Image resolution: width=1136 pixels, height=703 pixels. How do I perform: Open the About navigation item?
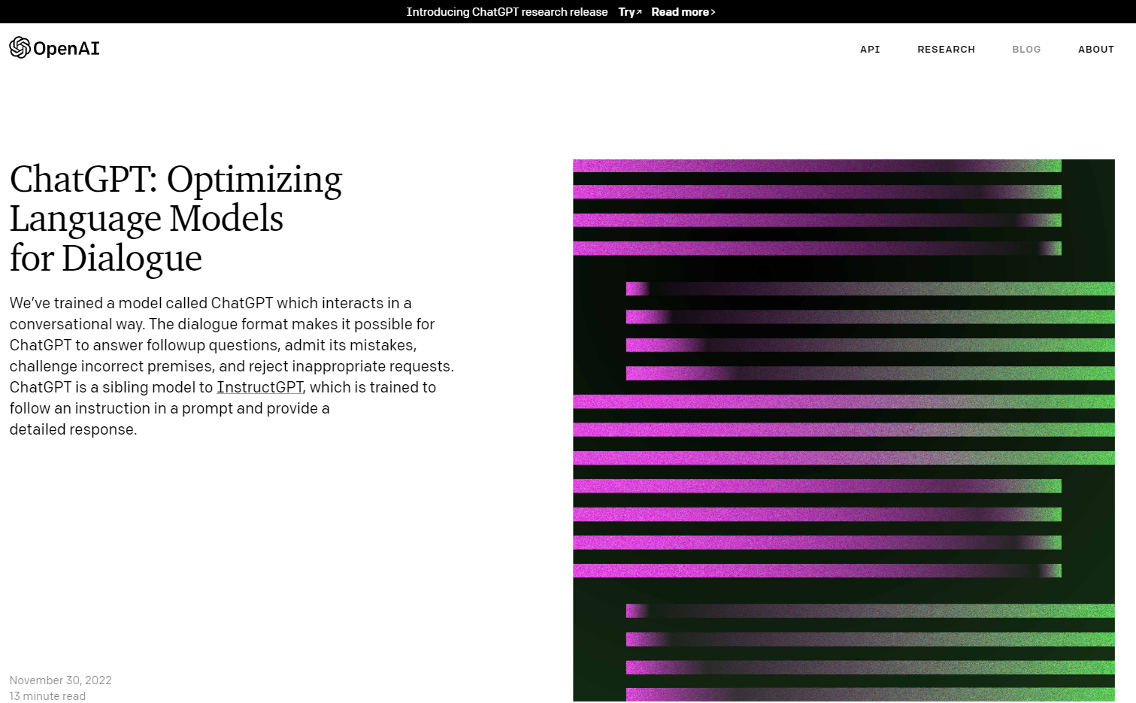1096,50
